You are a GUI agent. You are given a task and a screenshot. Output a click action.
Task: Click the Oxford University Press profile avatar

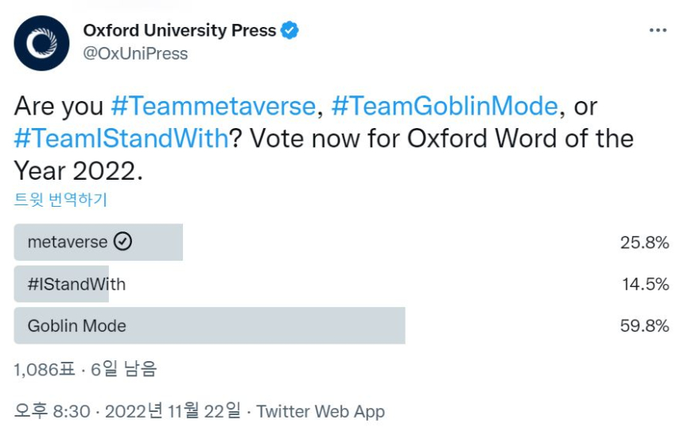(x=41, y=43)
